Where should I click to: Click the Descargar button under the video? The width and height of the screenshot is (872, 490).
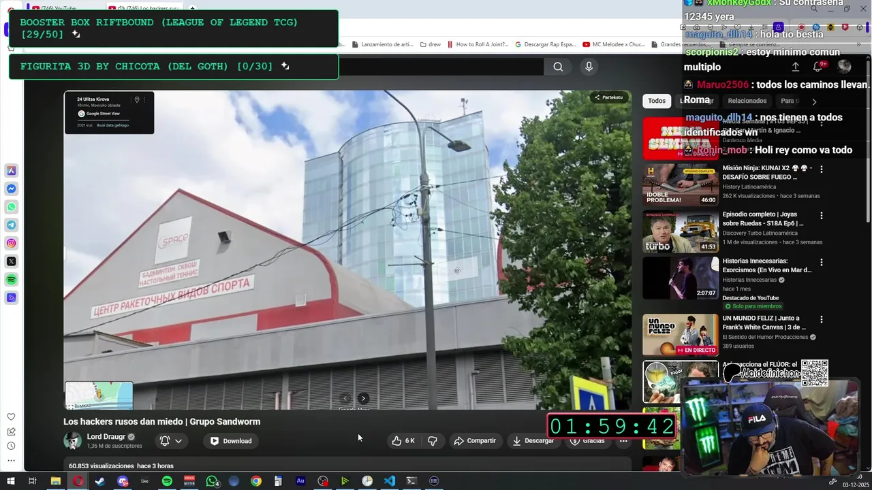click(x=533, y=441)
